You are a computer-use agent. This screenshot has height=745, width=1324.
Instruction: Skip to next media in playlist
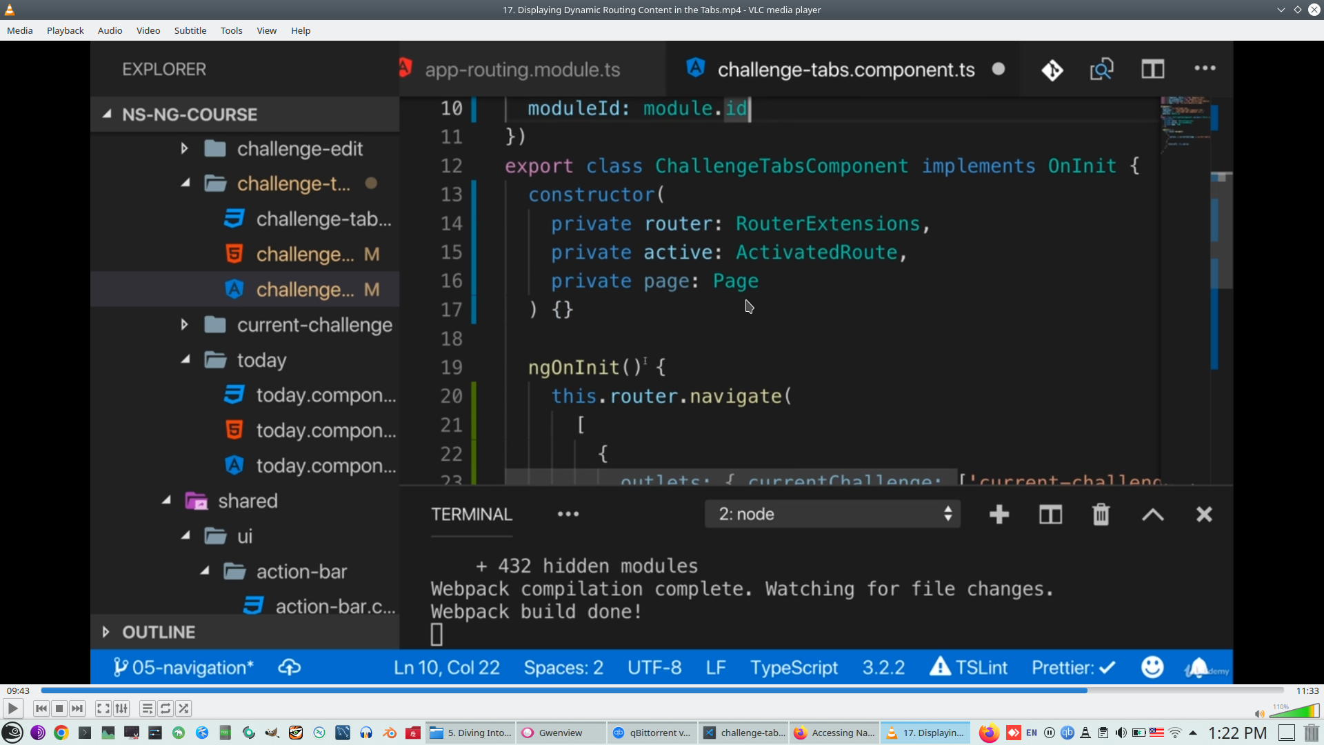(x=77, y=708)
